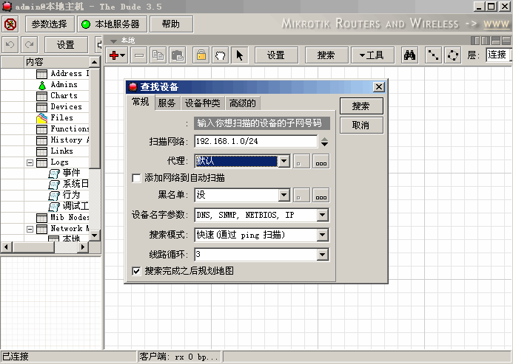Viewport: 513px width, 364px height.
Task: Click the 设置 button in the map toolbar
Action: click(x=276, y=55)
